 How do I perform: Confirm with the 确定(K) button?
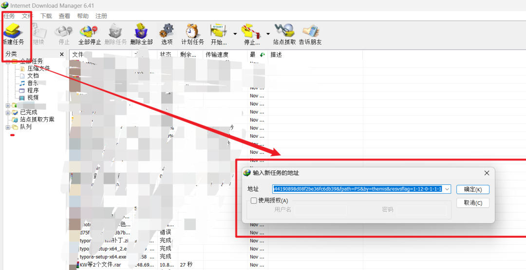coord(472,189)
